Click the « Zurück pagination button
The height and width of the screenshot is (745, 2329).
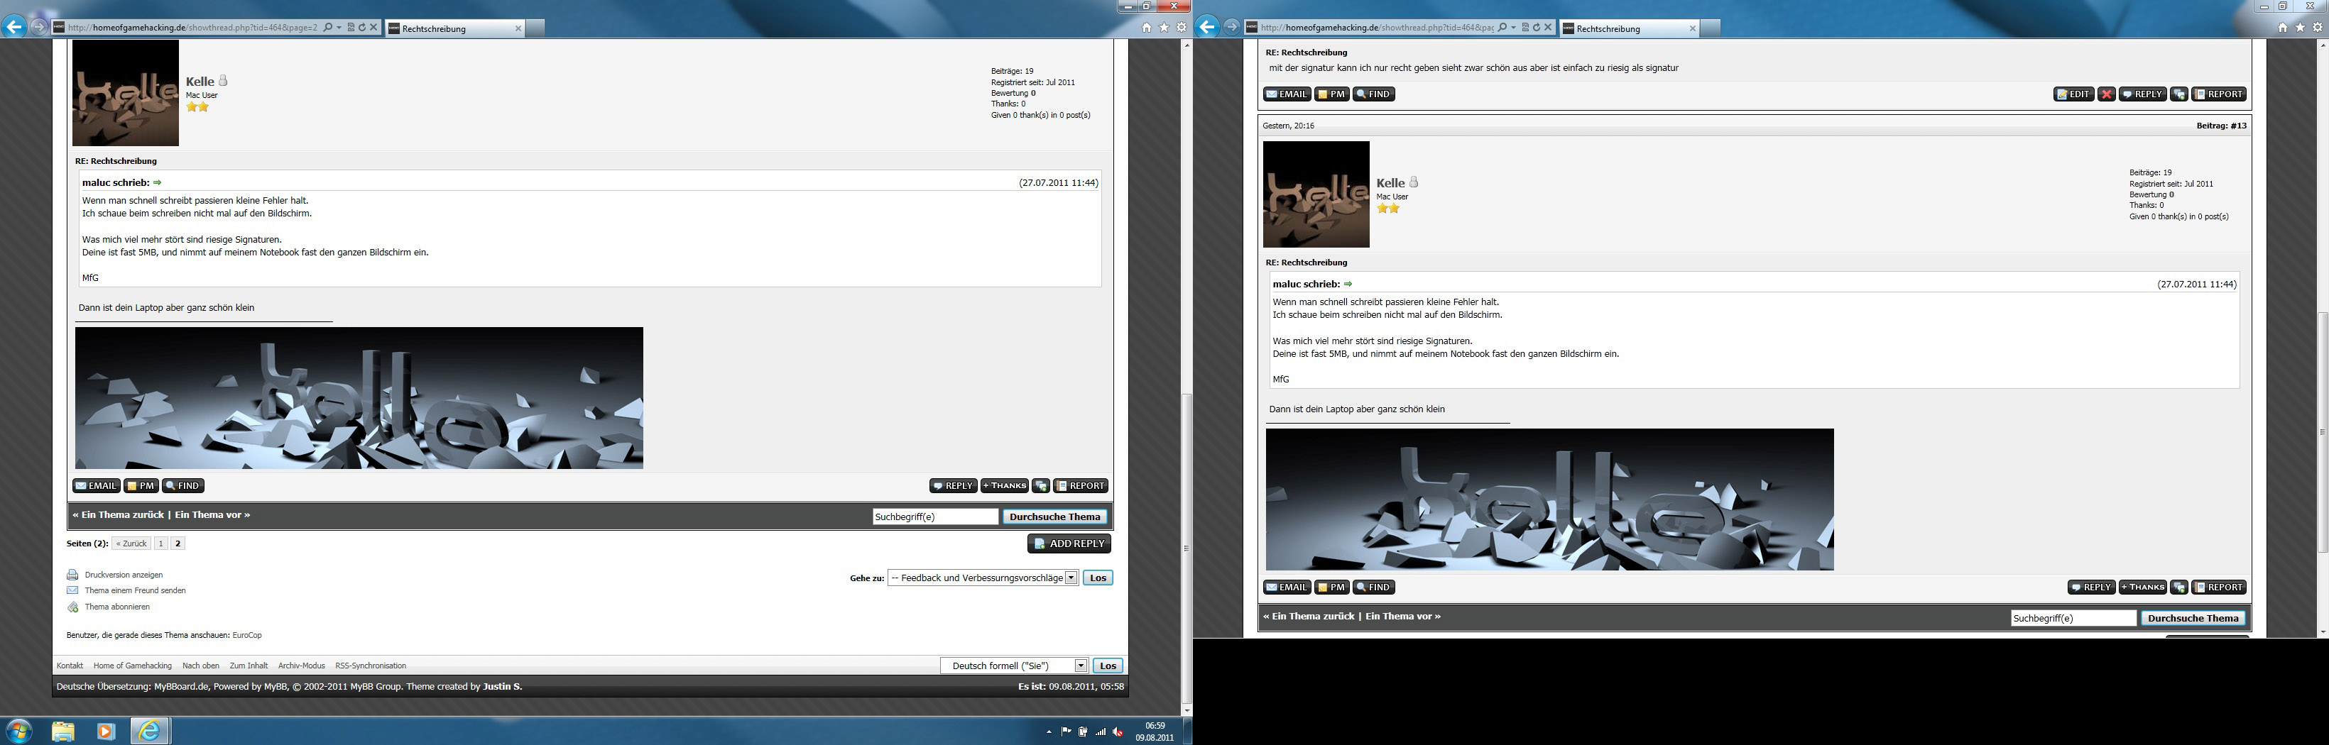point(132,543)
